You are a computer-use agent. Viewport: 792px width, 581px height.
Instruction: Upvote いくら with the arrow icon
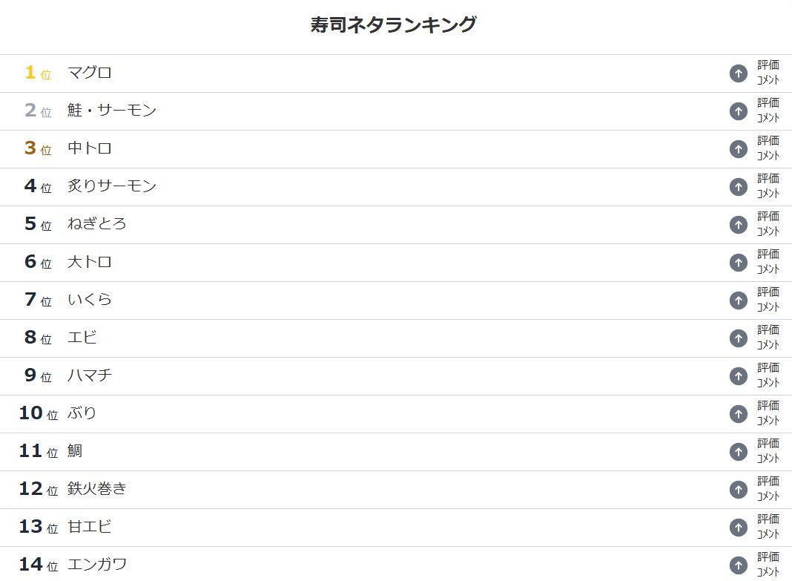pyautogui.click(x=738, y=301)
